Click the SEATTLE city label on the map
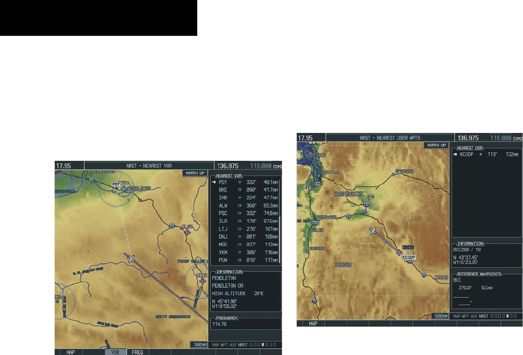 [330, 172]
